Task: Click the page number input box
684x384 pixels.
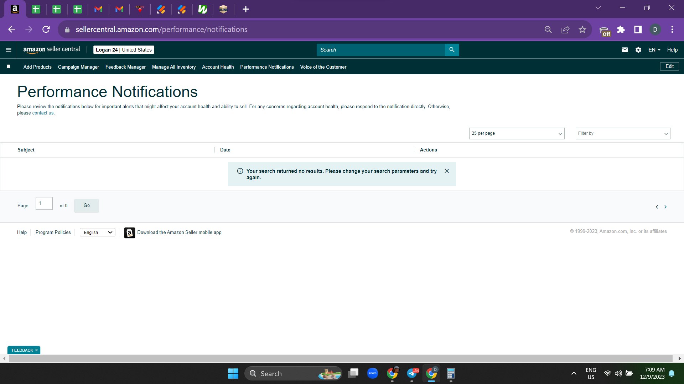Action: (x=44, y=203)
